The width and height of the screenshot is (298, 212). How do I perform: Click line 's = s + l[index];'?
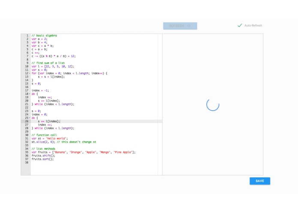coord(51,77)
